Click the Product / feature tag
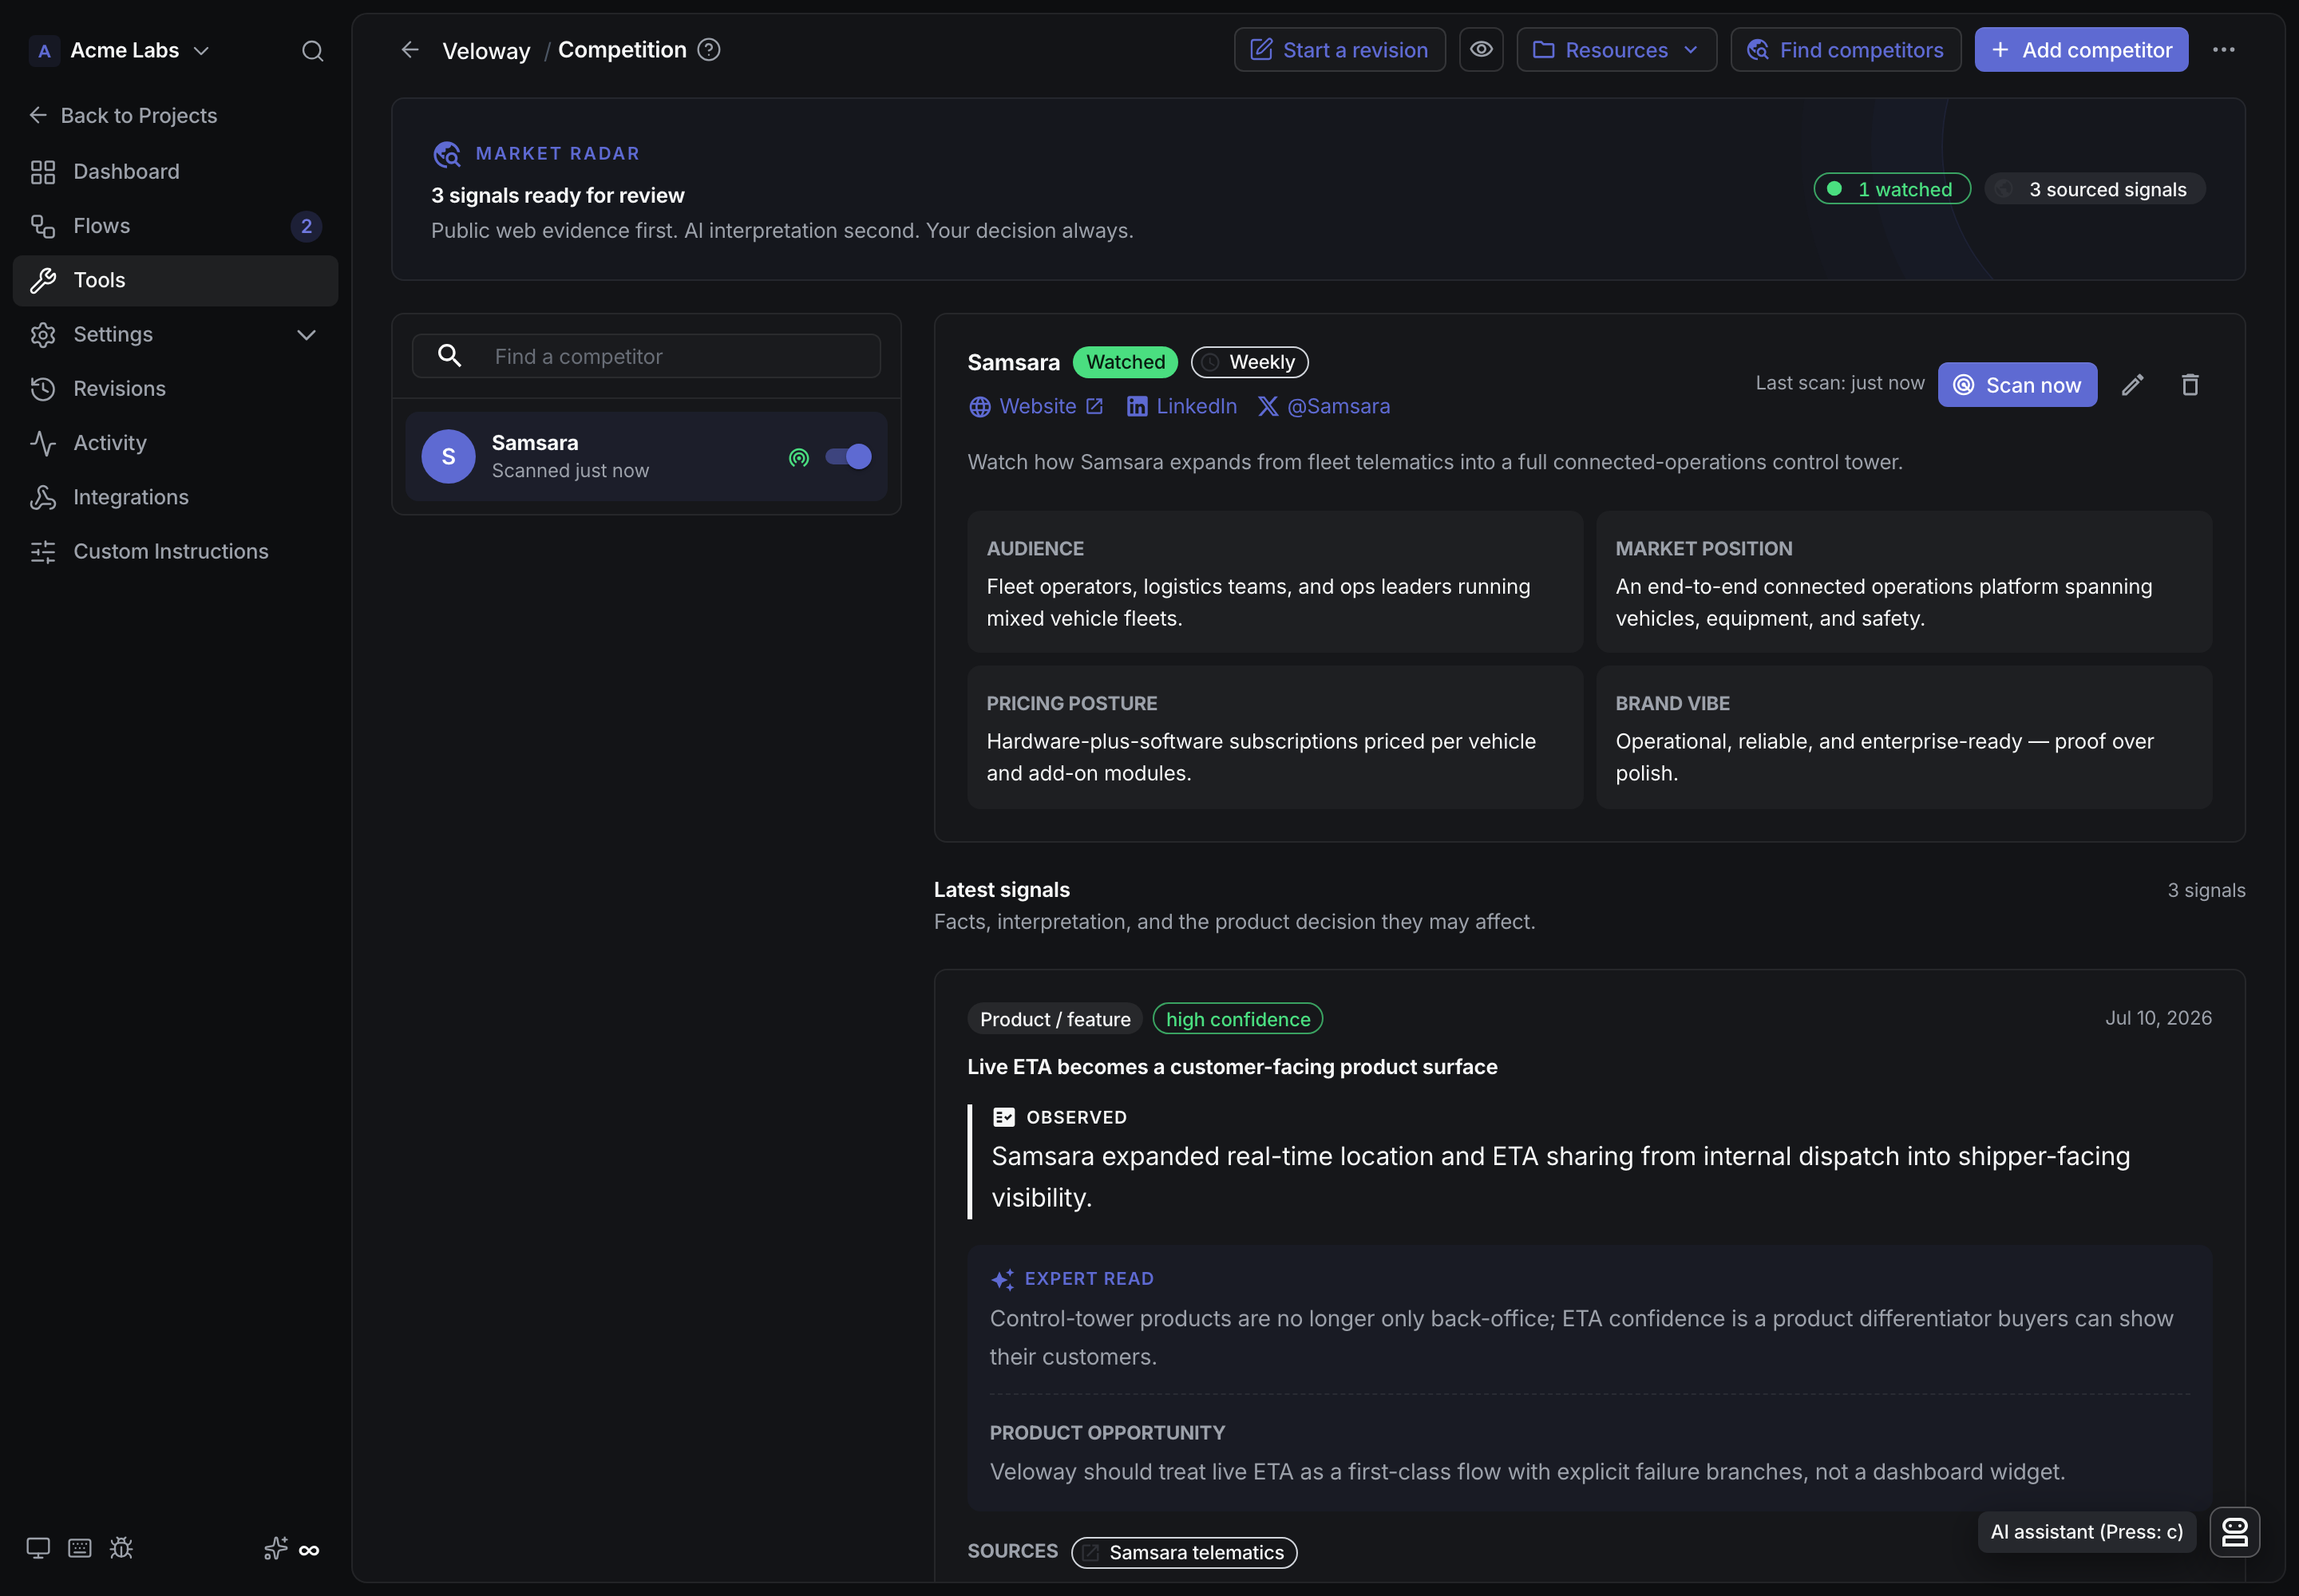 tap(1055, 1019)
